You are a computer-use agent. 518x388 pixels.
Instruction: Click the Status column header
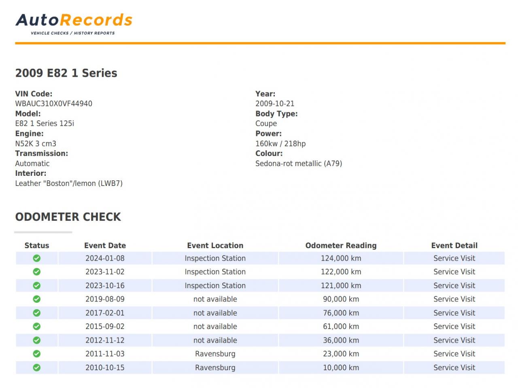coord(37,245)
